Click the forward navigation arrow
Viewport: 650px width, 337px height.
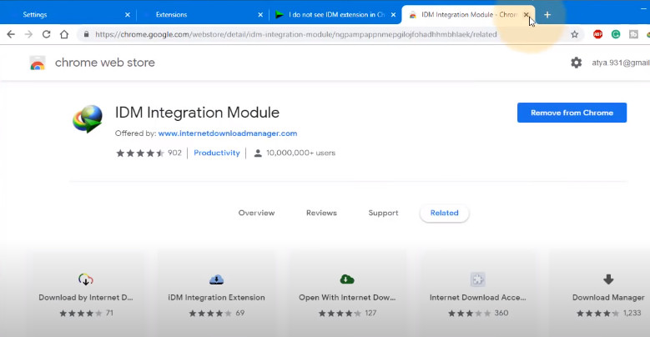28,34
